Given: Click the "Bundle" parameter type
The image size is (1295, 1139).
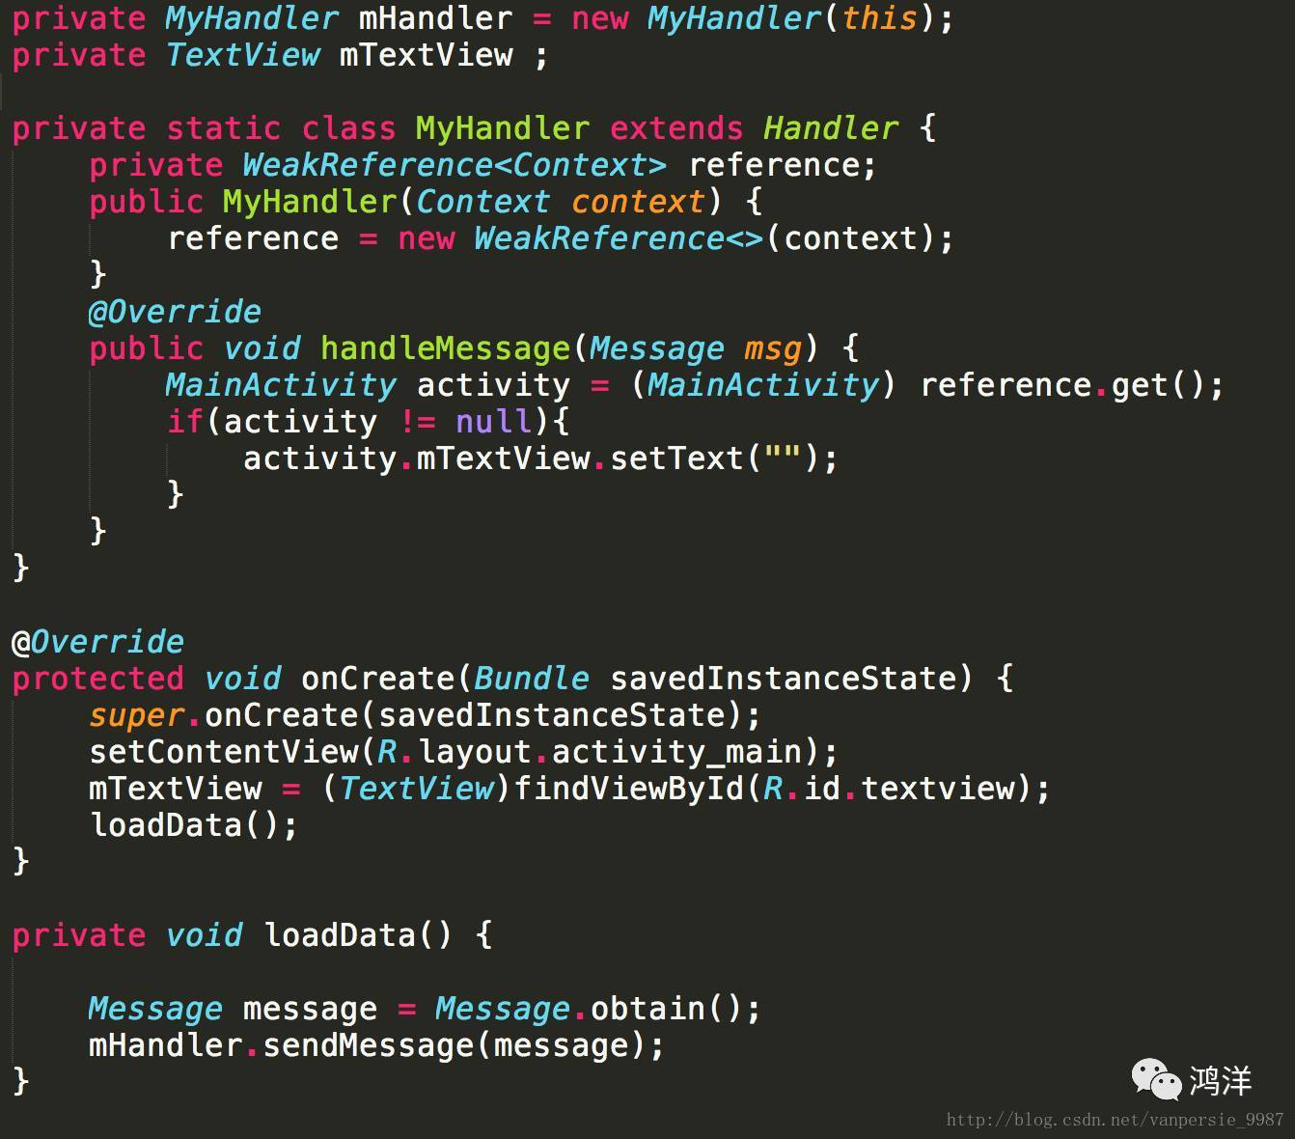Looking at the screenshot, I should point(532,679).
